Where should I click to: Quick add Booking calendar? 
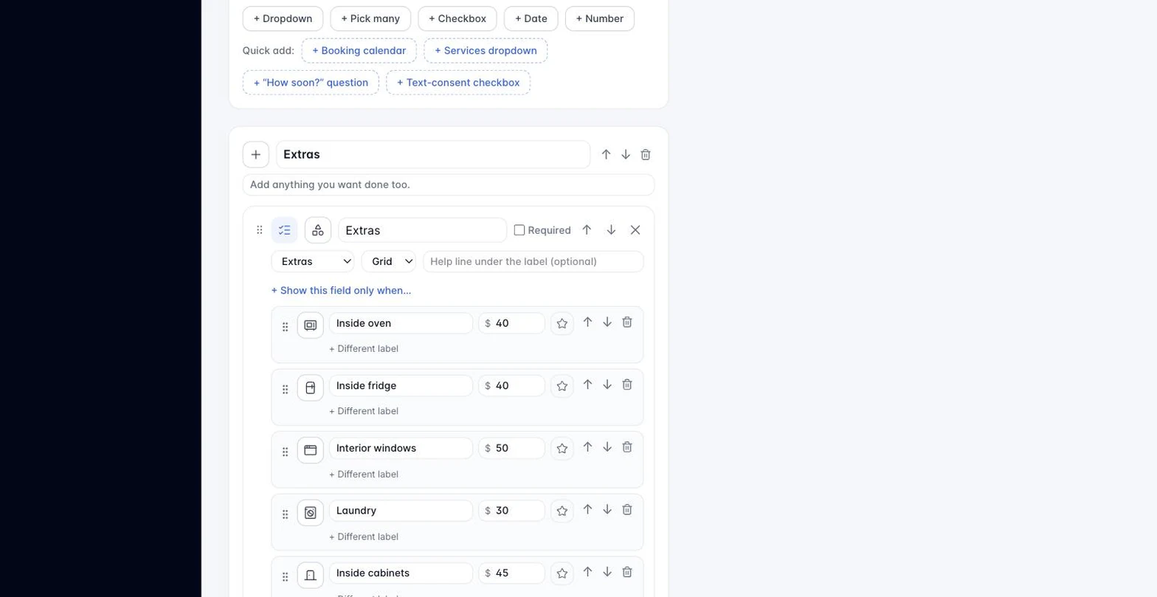coord(359,51)
